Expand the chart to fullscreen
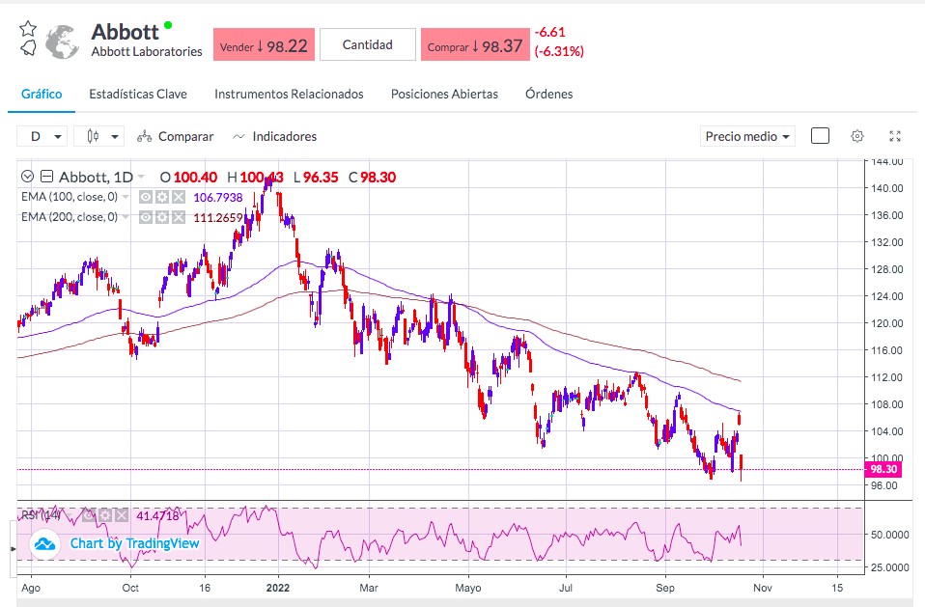 click(x=895, y=137)
